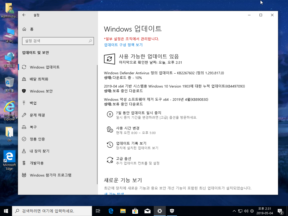This screenshot has width=288, height=216.
Task: Click the history icon for 업데이트 기록 보기
Action: point(110,145)
